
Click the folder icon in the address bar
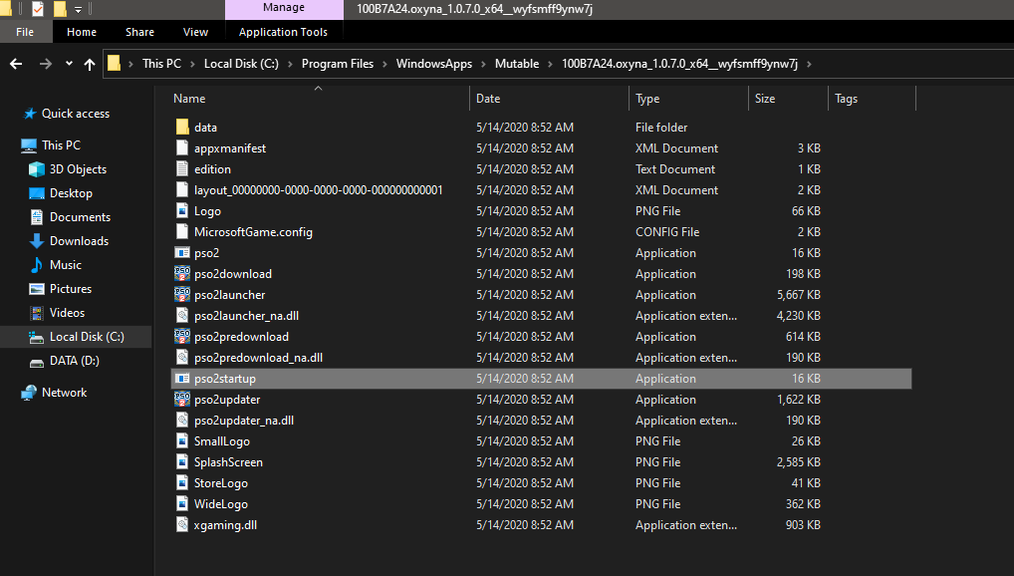114,64
